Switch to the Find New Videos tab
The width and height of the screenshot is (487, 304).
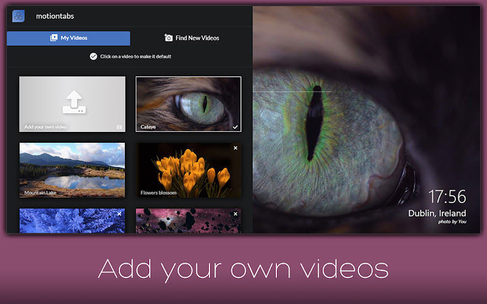click(x=192, y=38)
